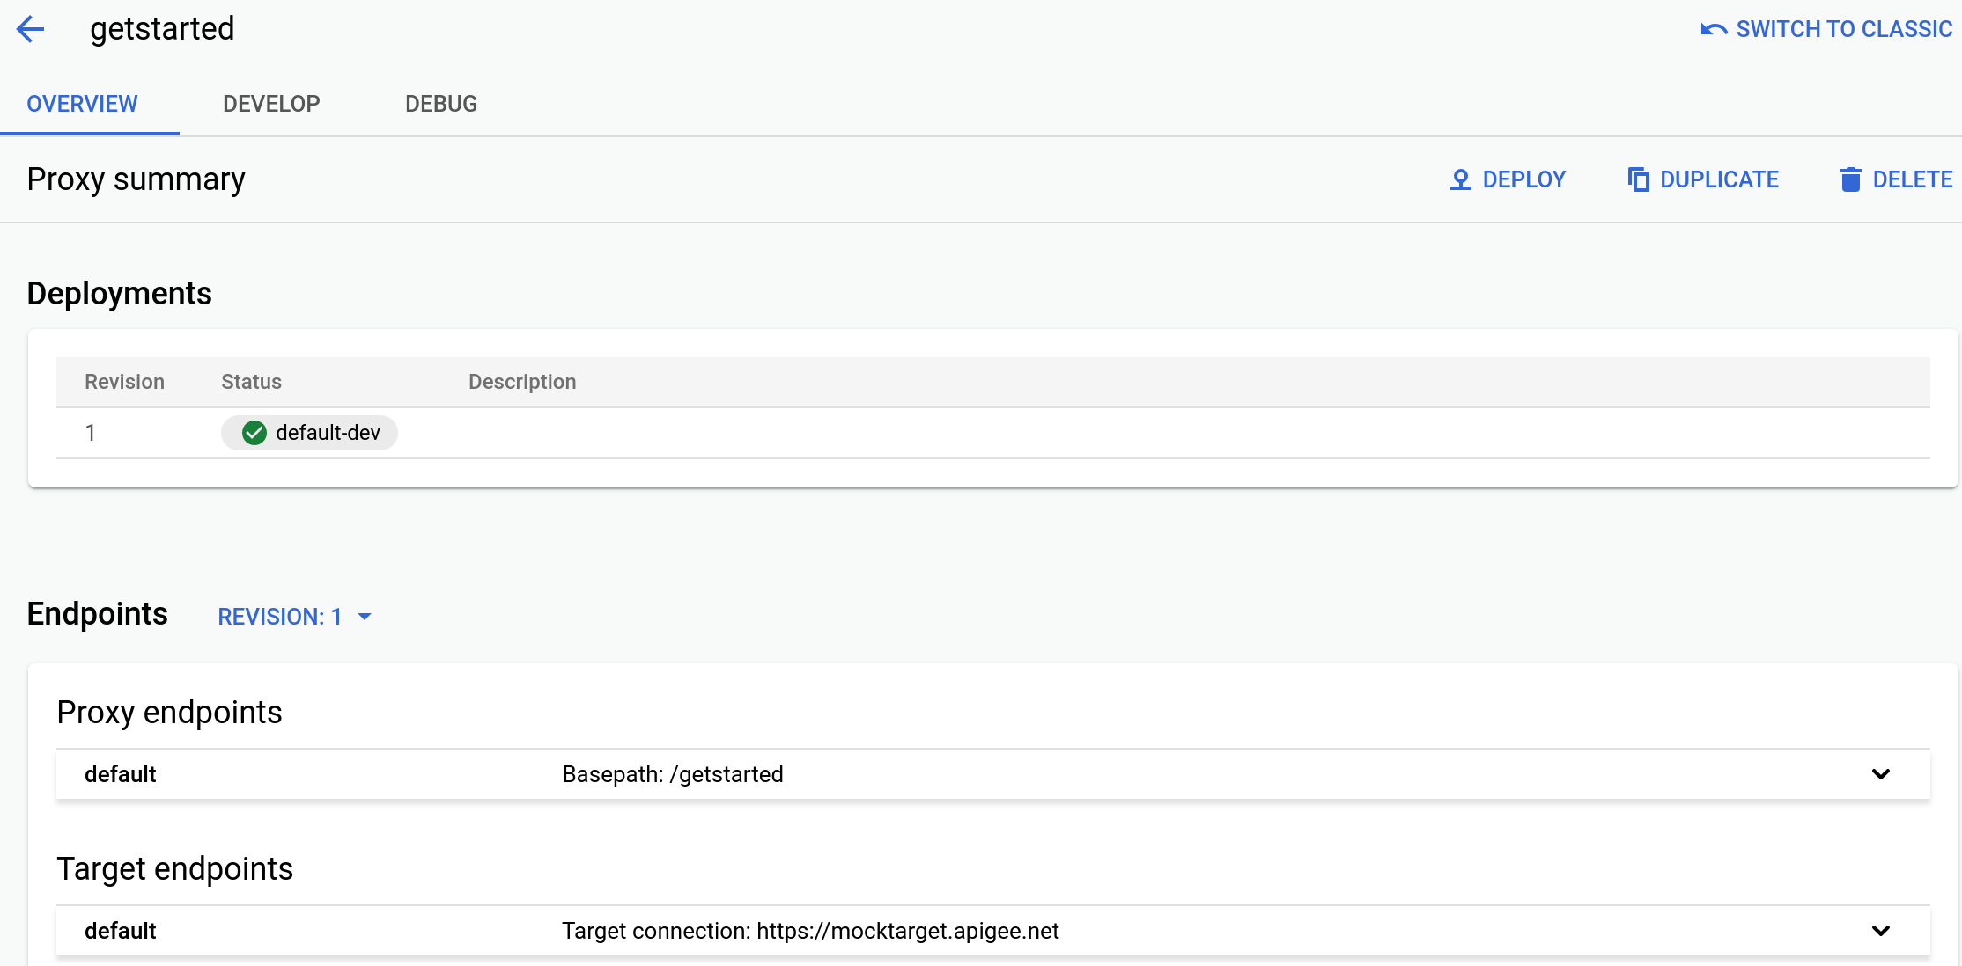Viewport: 1962px width, 966px height.
Task: Open the Revision 1 dropdown selector
Action: [x=292, y=615]
